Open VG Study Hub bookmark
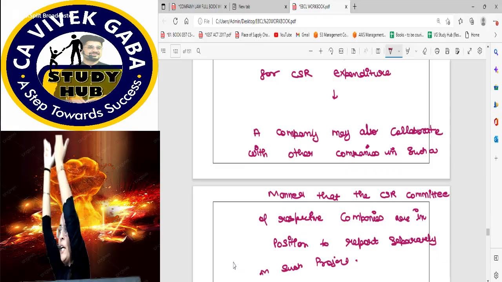Image resolution: width=502 pixels, height=282 pixels. pos(444,35)
